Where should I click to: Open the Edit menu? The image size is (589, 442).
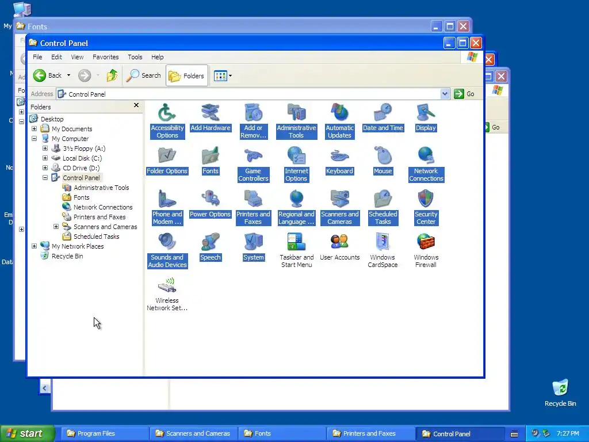pos(57,57)
